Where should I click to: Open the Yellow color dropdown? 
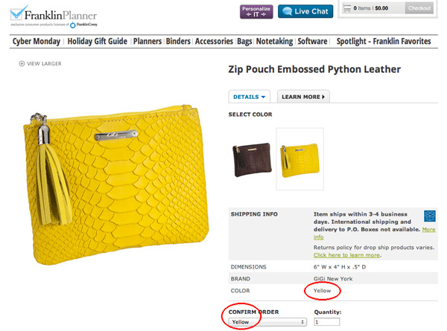[268, 322]
